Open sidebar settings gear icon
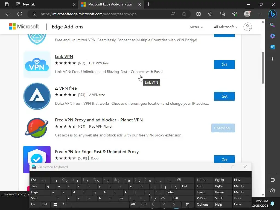The height and width of the screenshot is (210, 280). (x=273, y=191)
